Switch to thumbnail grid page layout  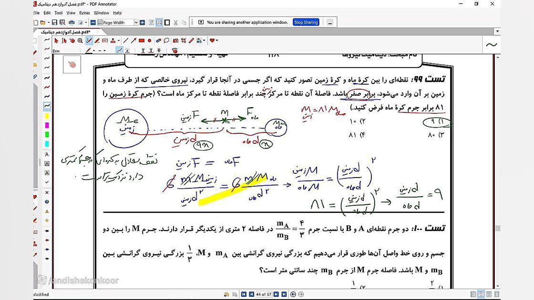click(x=497, y=294)
